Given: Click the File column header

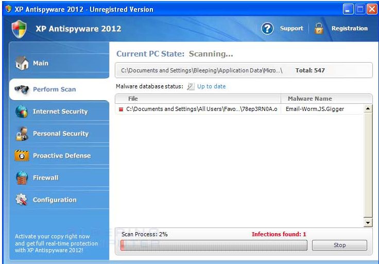Looking at the screenshot, I should 198,99.
